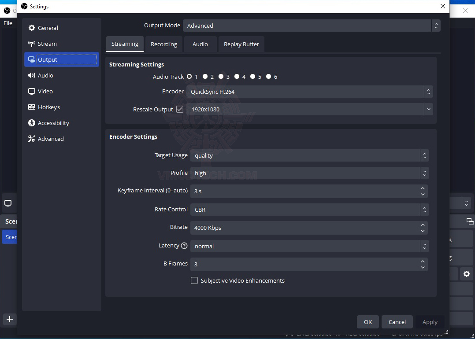Increase the B Frames value
This screenshot has height=339, width=475.
(423, 261)
